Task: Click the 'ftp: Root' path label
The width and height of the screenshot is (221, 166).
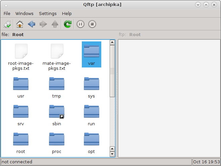Action: click(x=130, y=34)
